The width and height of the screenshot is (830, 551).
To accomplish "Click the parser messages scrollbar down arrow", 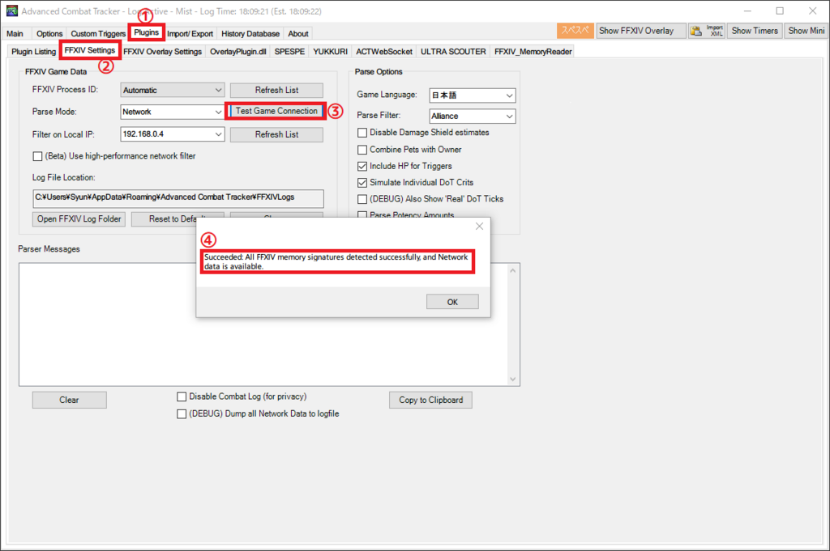I will pos(512,379).
